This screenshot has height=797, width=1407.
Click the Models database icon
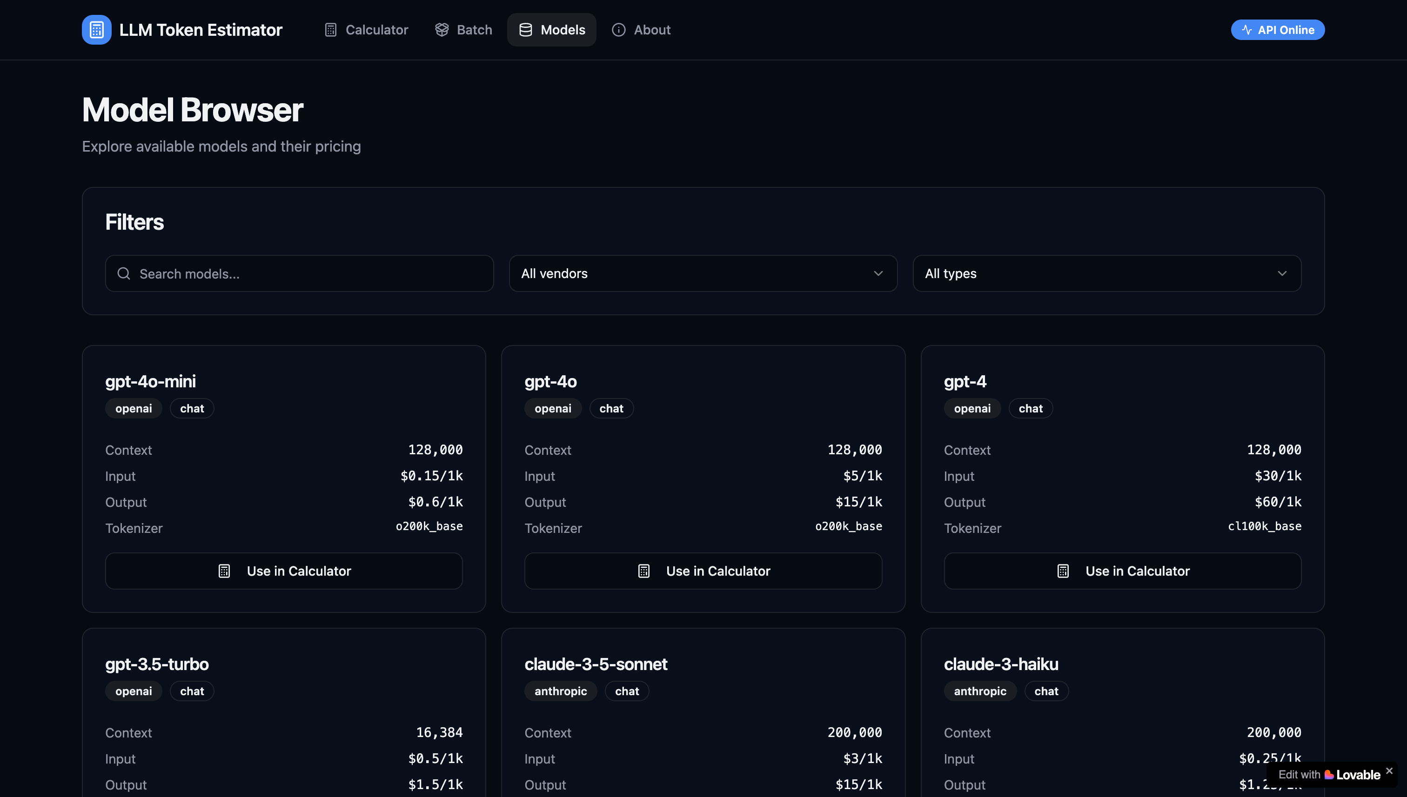pyautogui.click(x=526, y=30)
